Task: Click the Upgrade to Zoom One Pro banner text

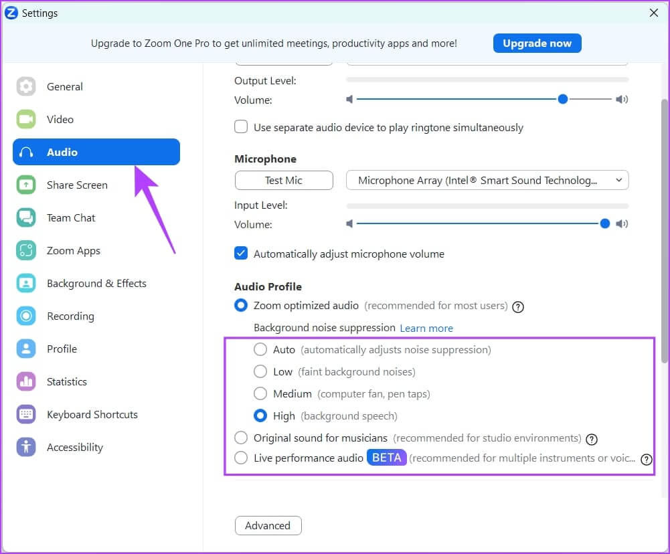Action: point(274,43)
